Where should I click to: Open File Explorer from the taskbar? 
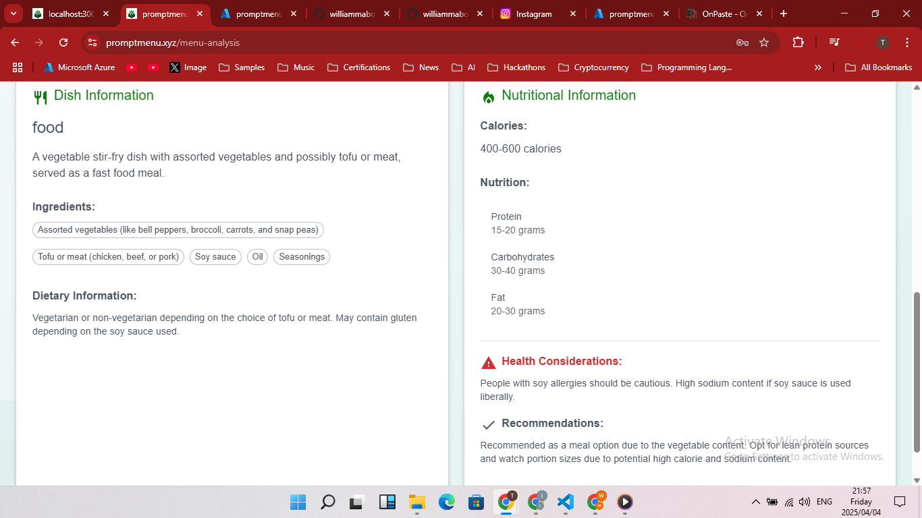416,502
